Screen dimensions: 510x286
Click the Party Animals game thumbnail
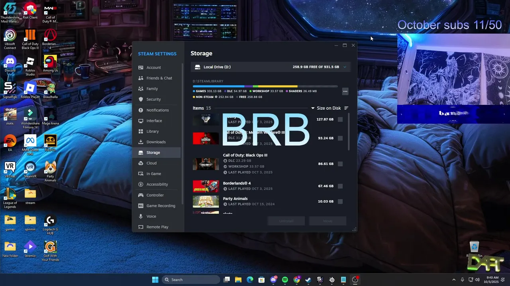click(206, 201)
